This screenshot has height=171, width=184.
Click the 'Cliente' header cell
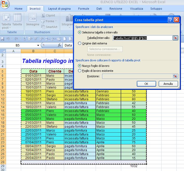pyautogui.click(x=55, y=71)
